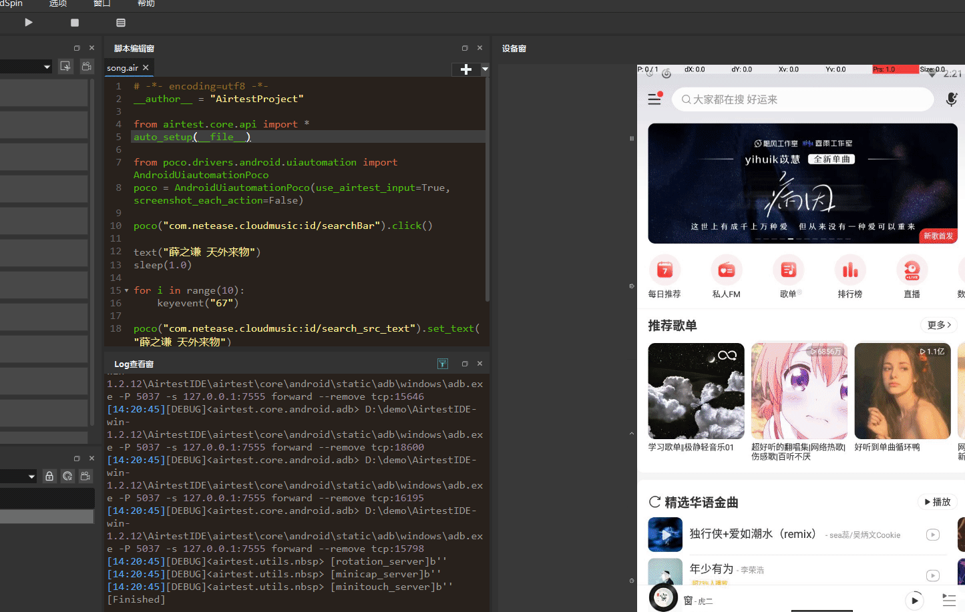Click the 脚本编辑窗 panel title
Screen dimensions: 965x612
pos(134,49)
